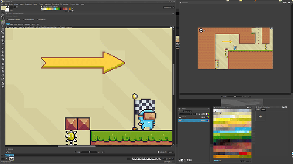Image resolution: width=293 pixels, height=164 pixels.
Task: Click canvas 1:1 zoom button
Action: click(x=103, y=152)
